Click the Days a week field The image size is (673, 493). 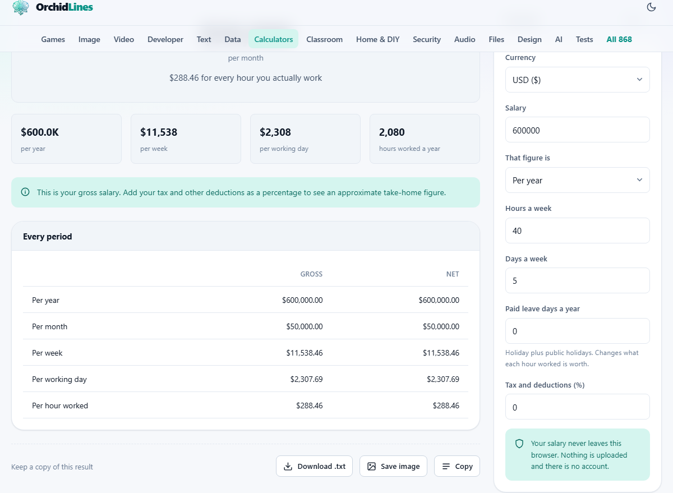tap(578, 280)
